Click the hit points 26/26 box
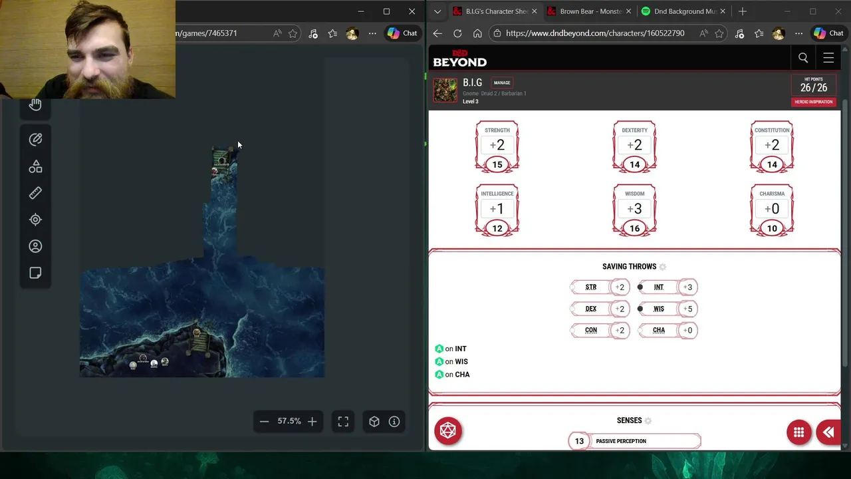The image size is (851, 479). [x=813, y=85]
